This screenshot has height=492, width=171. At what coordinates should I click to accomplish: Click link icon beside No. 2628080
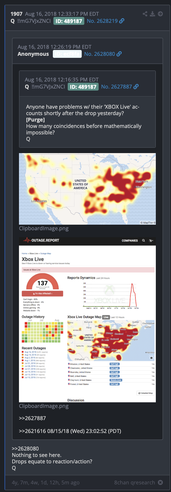click(119, 54)
